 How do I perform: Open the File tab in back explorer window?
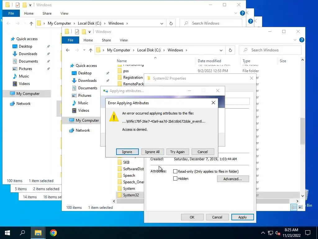tap(11, 13)
